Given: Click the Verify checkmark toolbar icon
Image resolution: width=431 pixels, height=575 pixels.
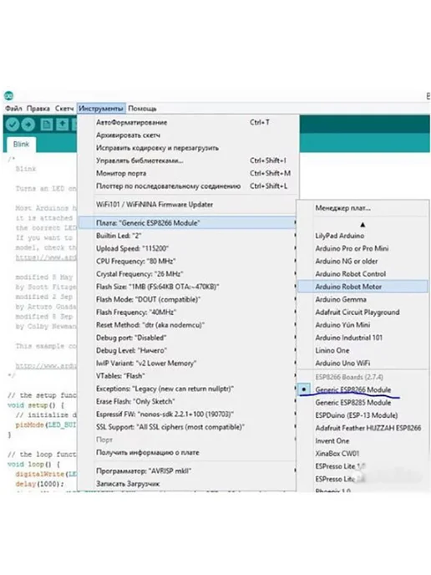Looking at the screenshot, I should tap(13, 125).
